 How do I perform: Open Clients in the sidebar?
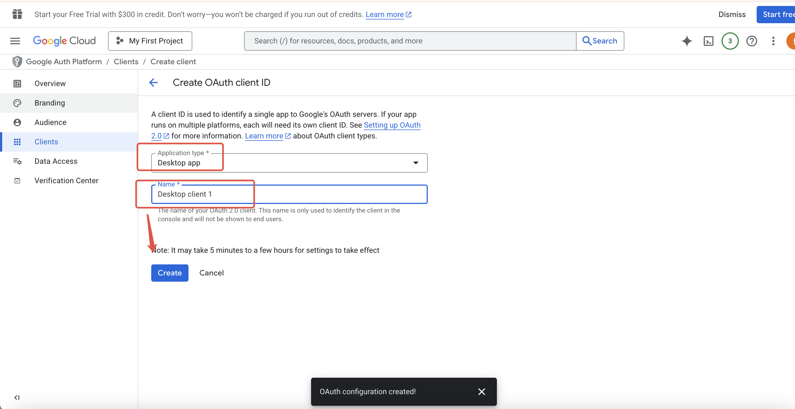(69, 142)
